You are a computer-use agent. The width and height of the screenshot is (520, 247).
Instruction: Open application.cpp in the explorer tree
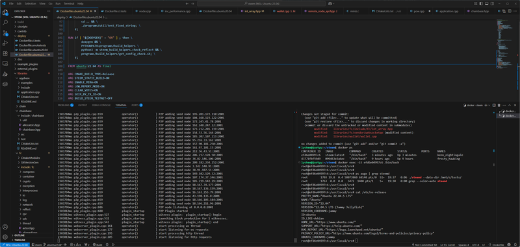point(30,92)
